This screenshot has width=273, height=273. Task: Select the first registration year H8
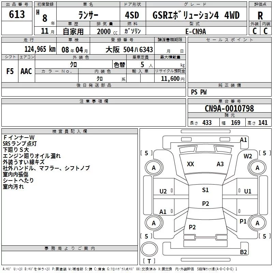[42, 16]
